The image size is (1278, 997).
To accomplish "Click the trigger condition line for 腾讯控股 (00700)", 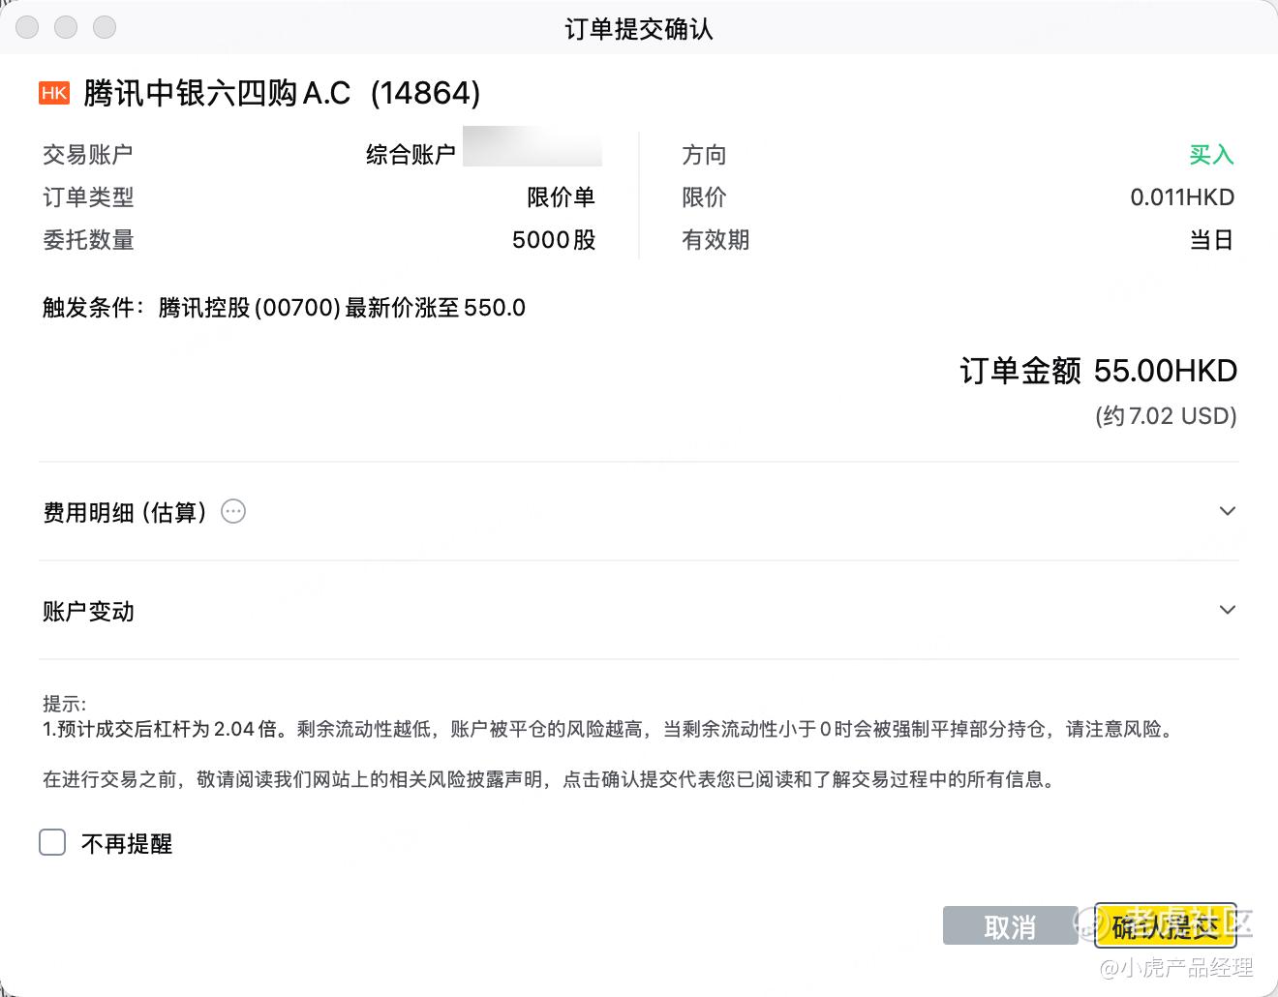I will click(x=284, y=308).
